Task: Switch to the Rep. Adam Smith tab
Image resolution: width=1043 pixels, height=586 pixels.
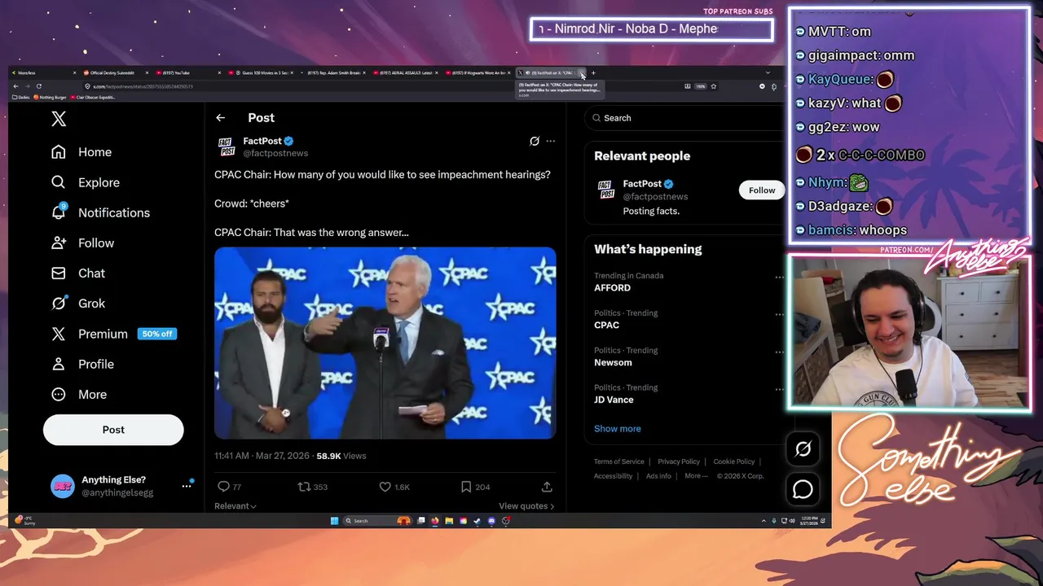Action: tap(332, 73)
